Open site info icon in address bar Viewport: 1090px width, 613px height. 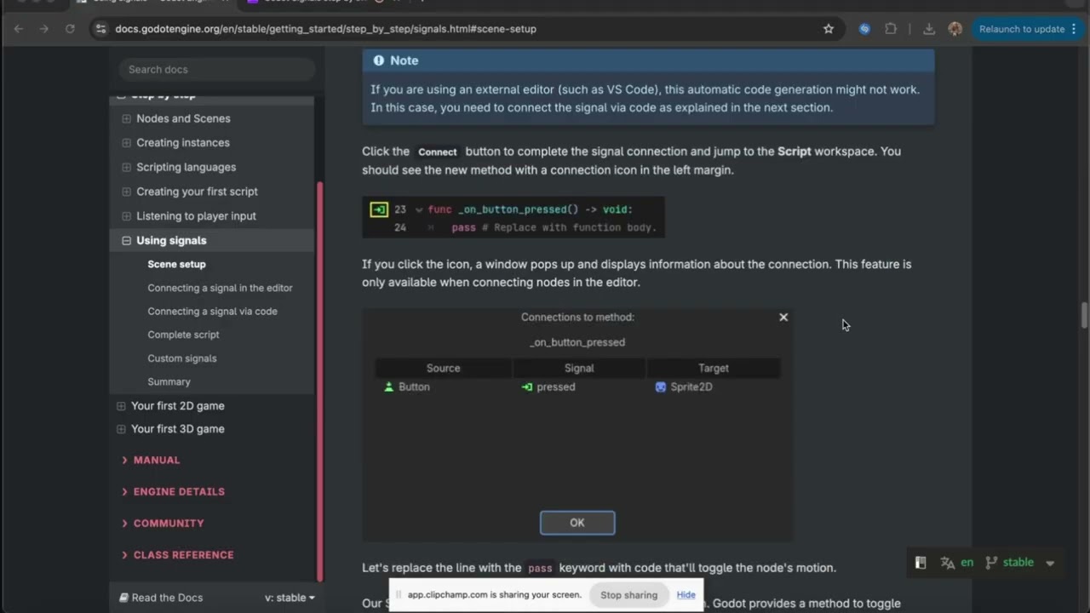(100, 29)
